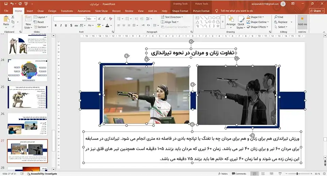Open the File menu

pos(6,11)
